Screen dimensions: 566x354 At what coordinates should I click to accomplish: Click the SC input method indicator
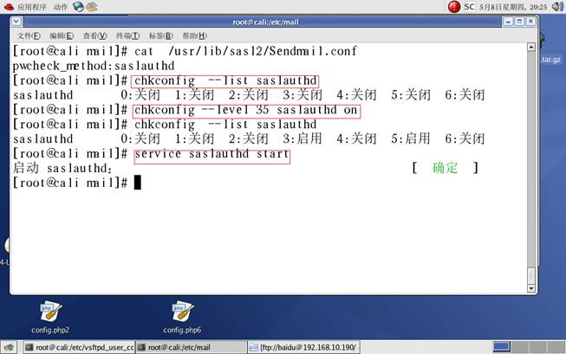tap(469, 7)
